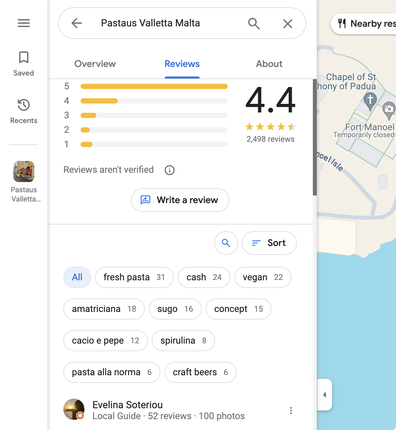
Task: Click the Nearby restaurants map chip
Action: click(x=364, y=24)
